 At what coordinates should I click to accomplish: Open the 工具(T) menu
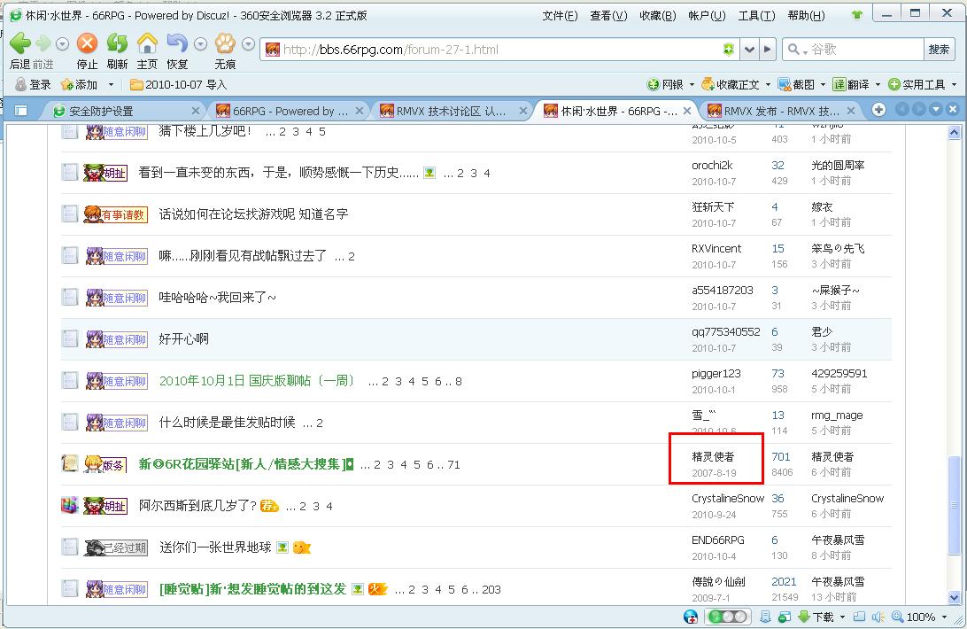757,15
